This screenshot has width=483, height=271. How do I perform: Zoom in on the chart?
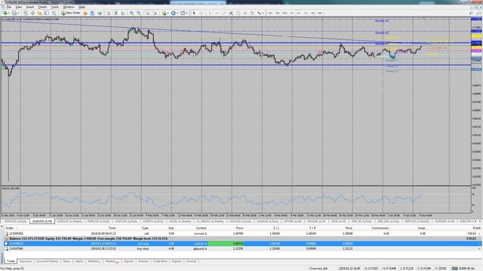pos(132,14)
